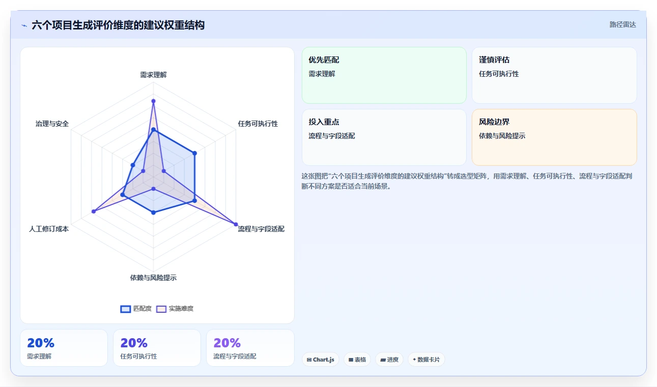The image size is (657, 387).
Task: Click the 数据卡片 chip star icon
Action: pos(414,360)
